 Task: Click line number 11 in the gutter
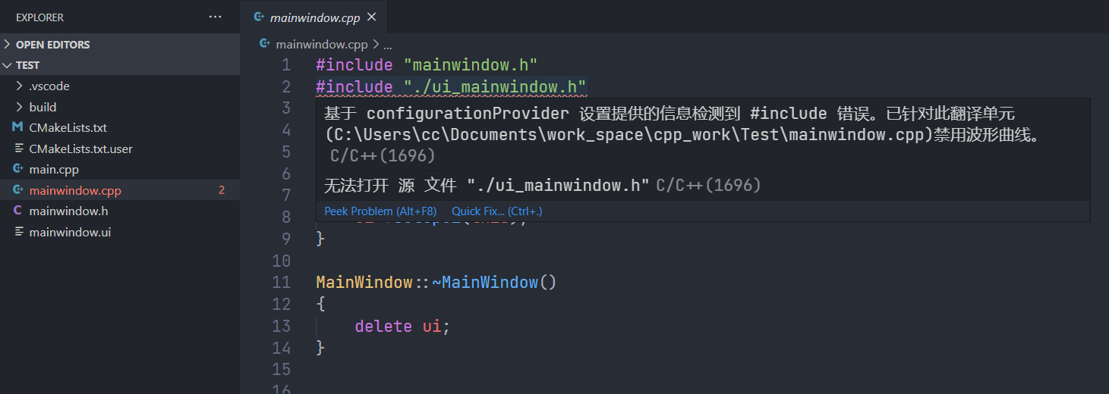pyautogui.click(x=282, y=283)
